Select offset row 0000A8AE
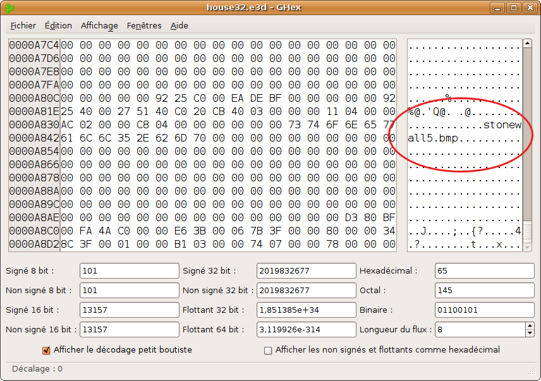541x381 pixels. (34, 218)
